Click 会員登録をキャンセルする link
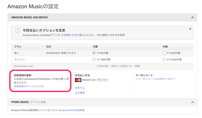 point(29,86)
